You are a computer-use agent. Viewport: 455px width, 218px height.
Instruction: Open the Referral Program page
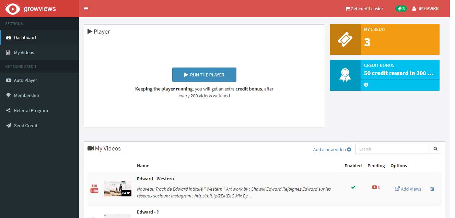[x=39, y=110]
